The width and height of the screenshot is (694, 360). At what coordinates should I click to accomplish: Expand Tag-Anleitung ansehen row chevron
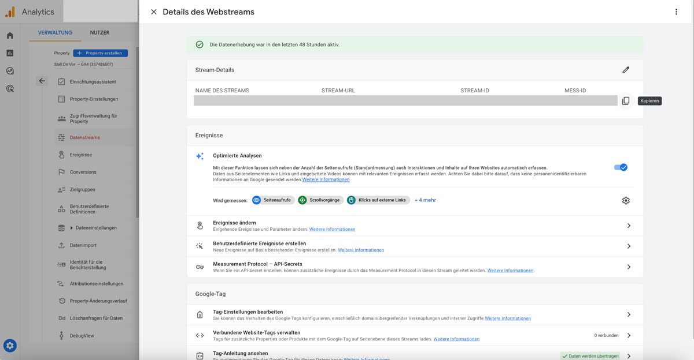[629, 356]
